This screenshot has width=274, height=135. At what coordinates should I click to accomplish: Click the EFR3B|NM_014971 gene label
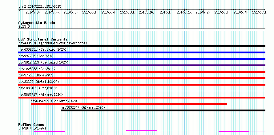32,128
